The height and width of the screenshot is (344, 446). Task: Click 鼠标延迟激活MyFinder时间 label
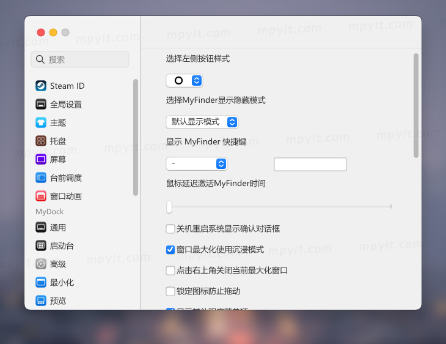[x=216, y=184]
